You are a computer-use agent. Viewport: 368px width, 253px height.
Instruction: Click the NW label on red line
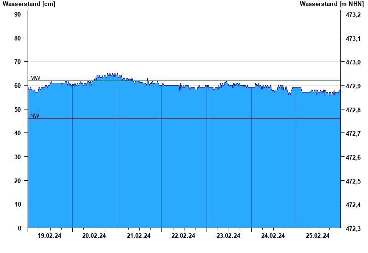(x=35, y=116)
